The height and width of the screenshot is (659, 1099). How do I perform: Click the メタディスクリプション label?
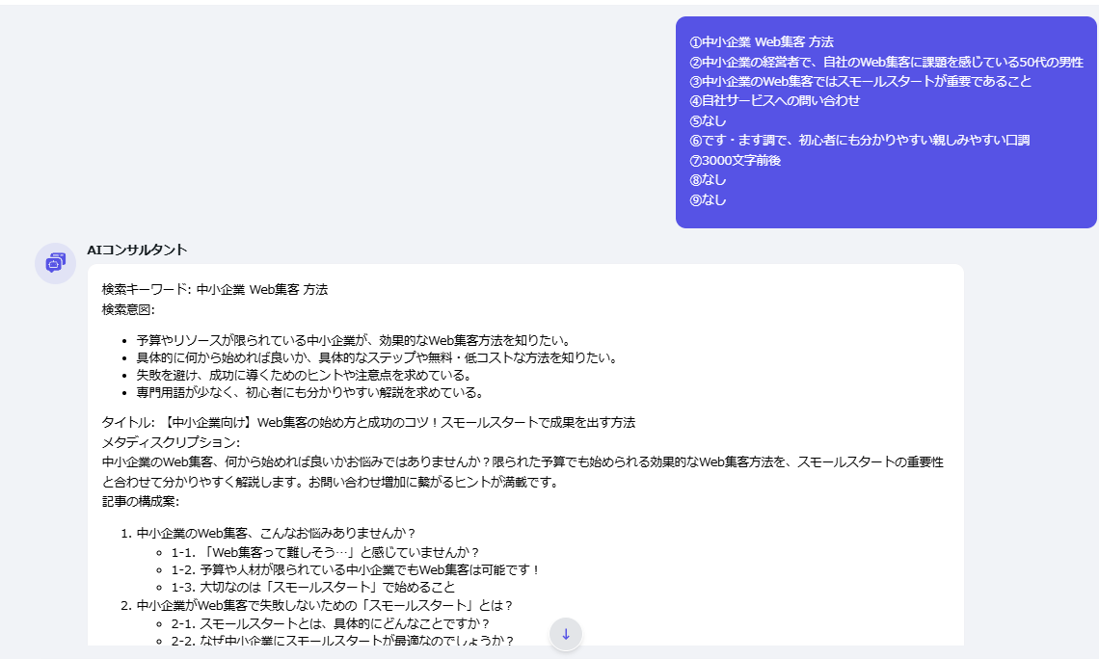pos(171,442)
